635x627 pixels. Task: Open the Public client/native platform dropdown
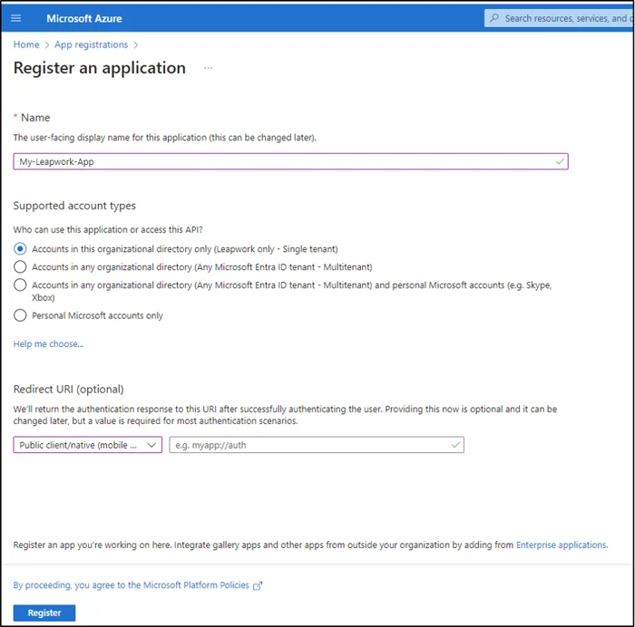88,445
